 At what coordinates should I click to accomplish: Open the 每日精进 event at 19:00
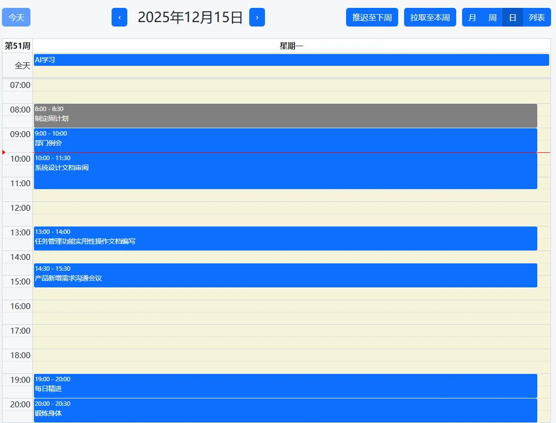pyautogui.click(x=285, y=386)
